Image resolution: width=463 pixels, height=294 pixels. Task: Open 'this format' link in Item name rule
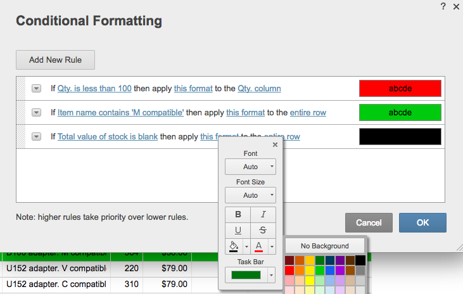click(x=245, y=113)
